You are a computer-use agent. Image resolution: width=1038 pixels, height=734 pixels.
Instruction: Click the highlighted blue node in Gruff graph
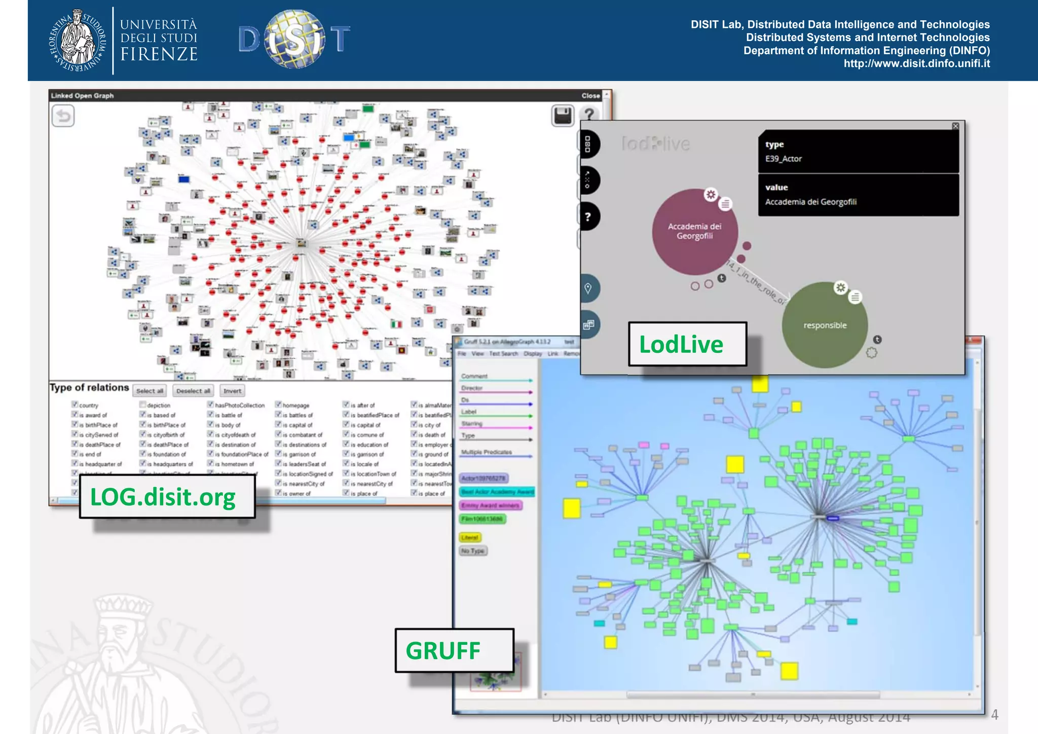coord(833,518)
